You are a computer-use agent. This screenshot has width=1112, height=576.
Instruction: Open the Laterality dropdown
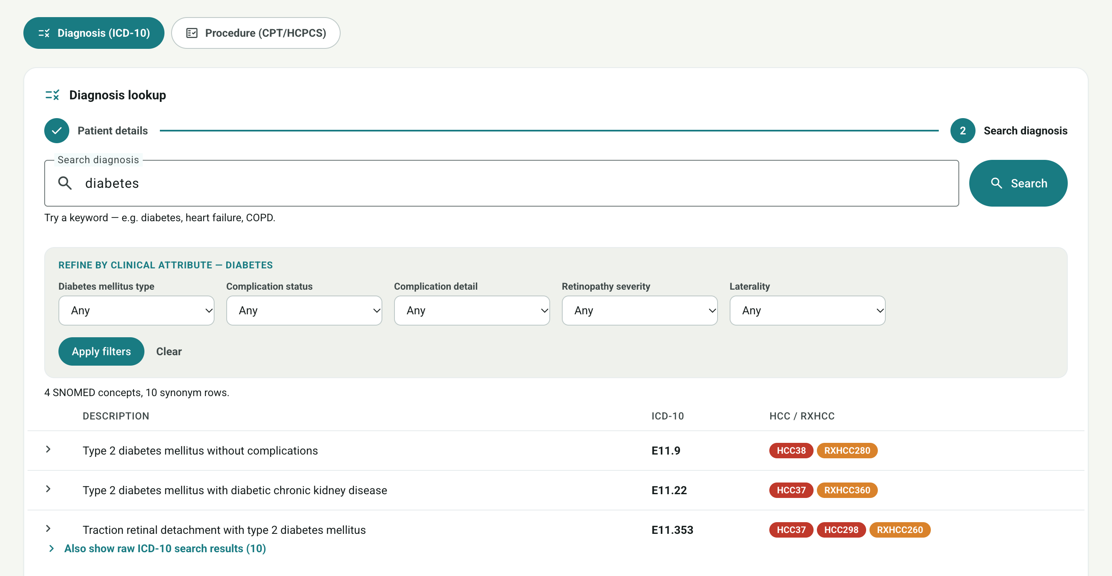[807, 311]
